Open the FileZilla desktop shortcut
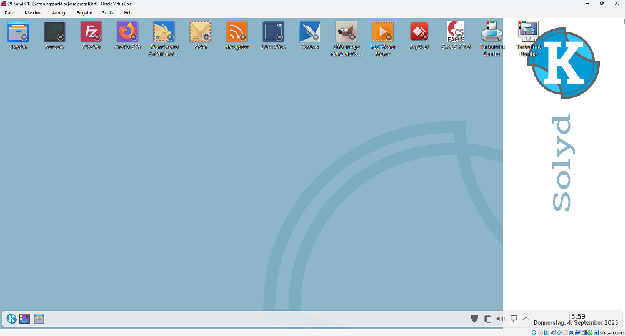 91,32
